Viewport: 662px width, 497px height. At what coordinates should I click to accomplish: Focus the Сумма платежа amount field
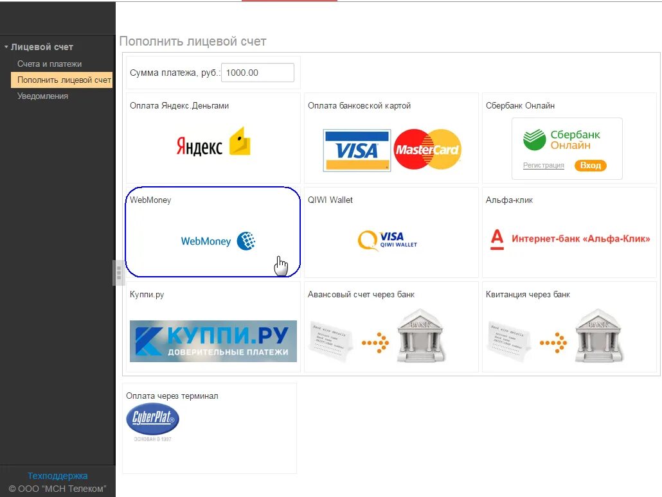point(258,73)
